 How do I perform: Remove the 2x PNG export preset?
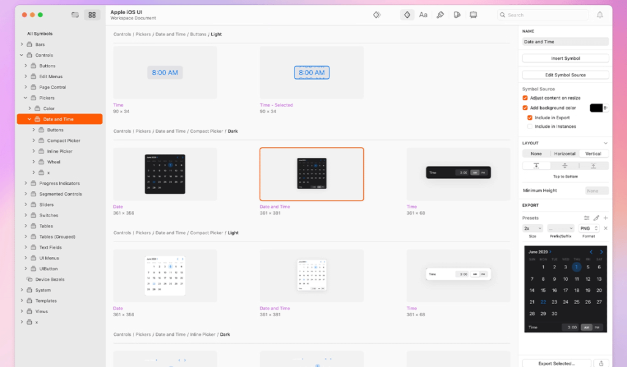(x=606, y=228)
